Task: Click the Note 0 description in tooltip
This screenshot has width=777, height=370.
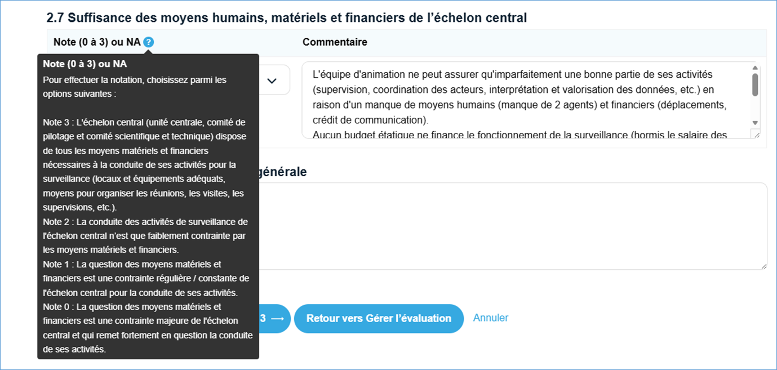Action: (x=146, y=328)
